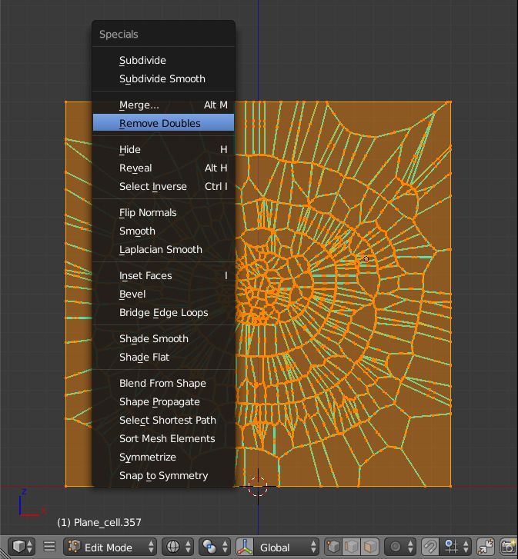This screenshot has height=559, width=518.
Task: Click the OpenGL render camera icon
Action: [508, 546]
